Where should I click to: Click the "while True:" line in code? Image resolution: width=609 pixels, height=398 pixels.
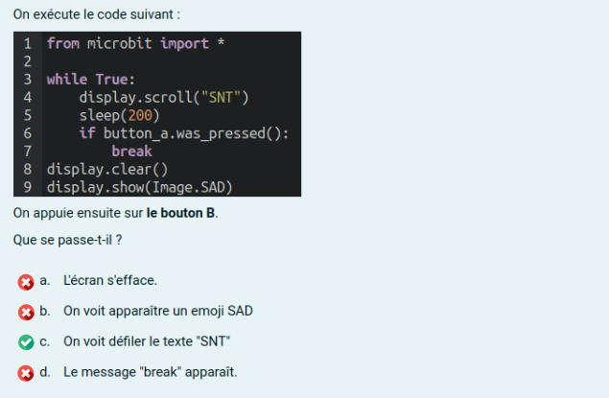[91, 80]
